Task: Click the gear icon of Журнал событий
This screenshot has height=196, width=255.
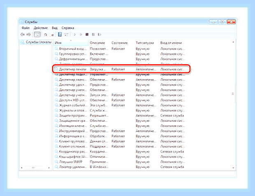Action: (56, 105)
